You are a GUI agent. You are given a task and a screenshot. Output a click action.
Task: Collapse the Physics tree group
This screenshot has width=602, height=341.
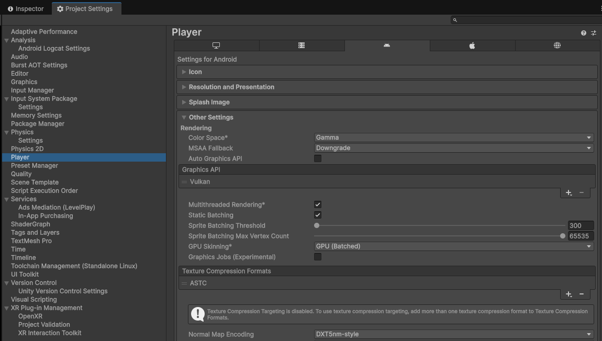coord(6,132)
